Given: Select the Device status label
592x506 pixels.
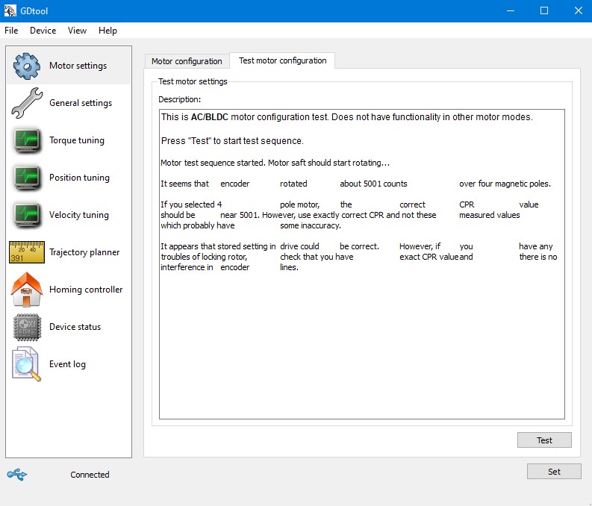Looking at the screenshot, I should [75, 327].
